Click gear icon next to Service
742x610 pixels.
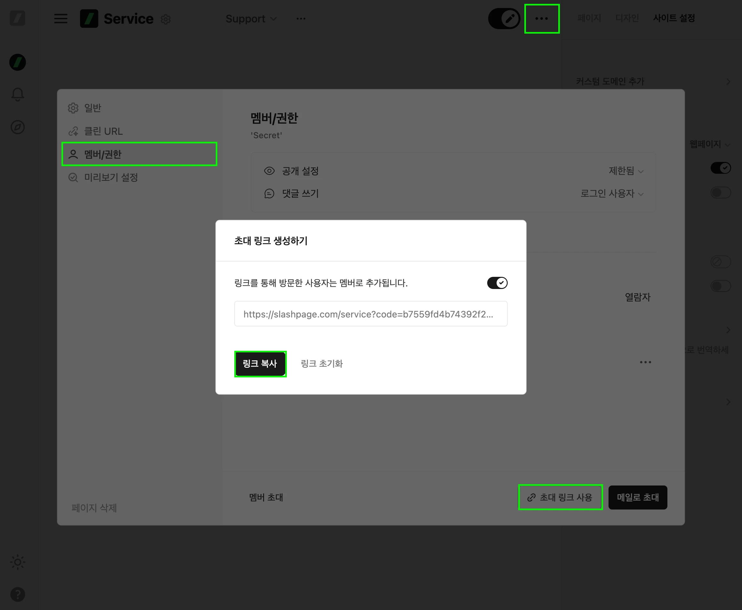[165, 19]
